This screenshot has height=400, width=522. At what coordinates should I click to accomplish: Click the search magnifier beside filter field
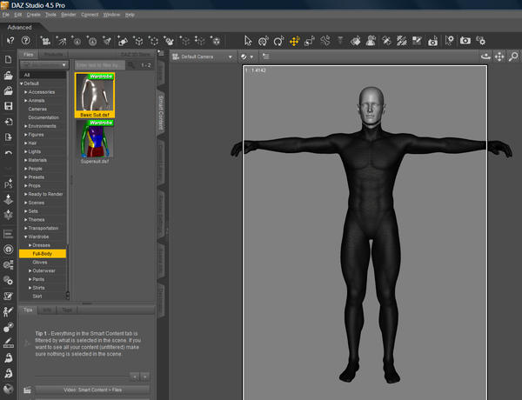tap(131, 65)
